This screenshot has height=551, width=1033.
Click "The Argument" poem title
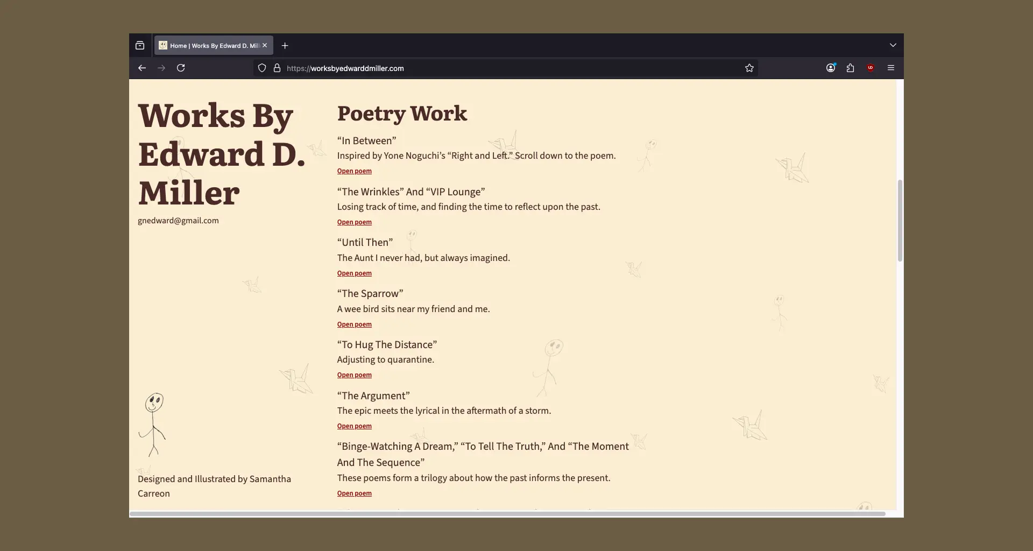373,396
